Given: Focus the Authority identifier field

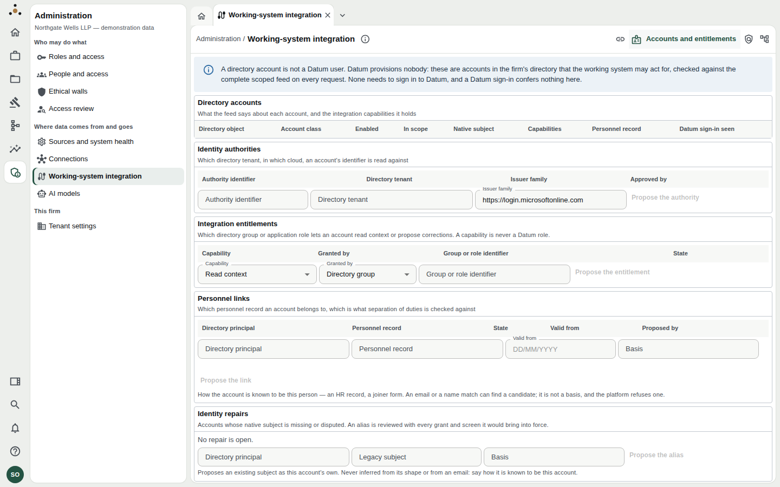Looking at the screenshot, I should tap(253, 200).
